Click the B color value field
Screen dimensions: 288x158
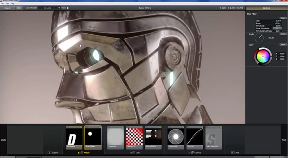(282, 59)
